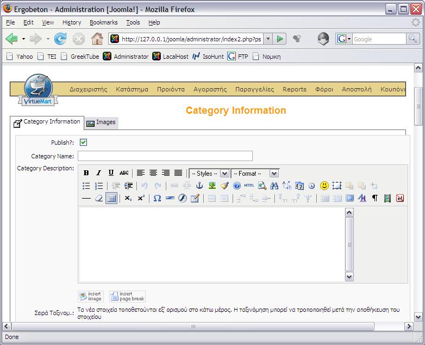Switch to the Images tab

[x=101, y=122]
